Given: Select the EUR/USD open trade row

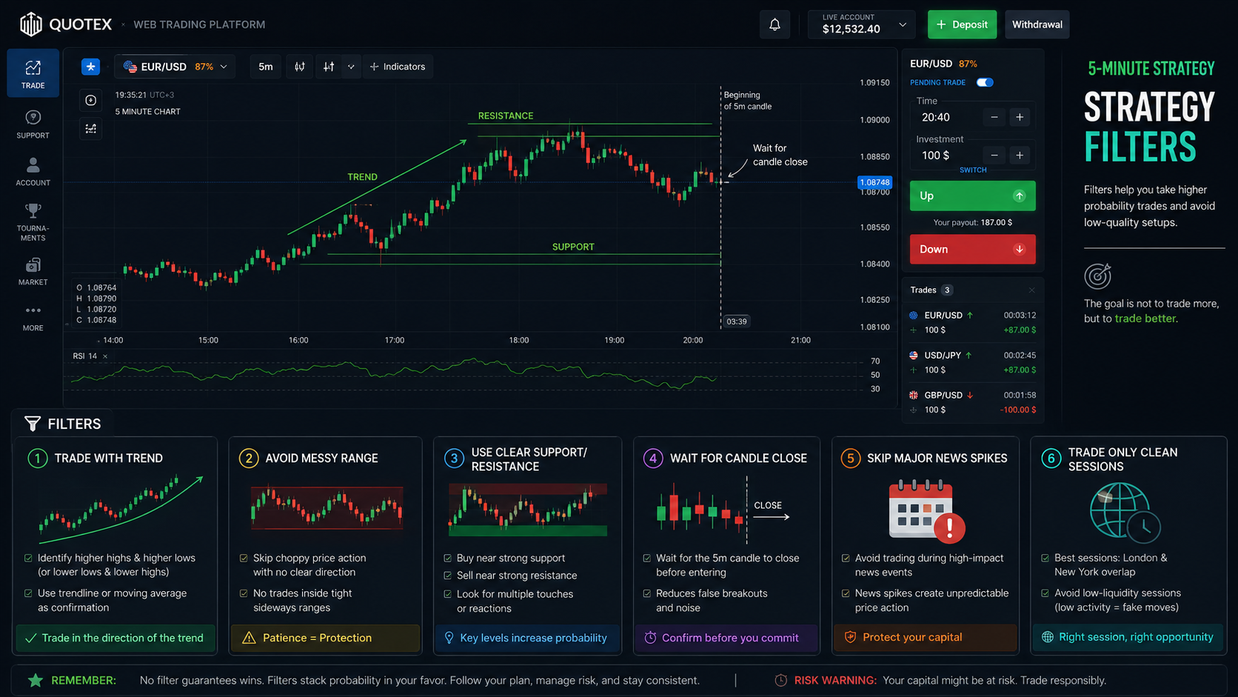Looking at the screenshot, I should pyautogui.click(x=972, y=323).
